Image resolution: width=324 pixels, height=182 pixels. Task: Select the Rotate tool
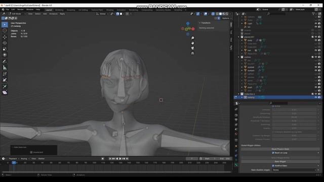5,43
